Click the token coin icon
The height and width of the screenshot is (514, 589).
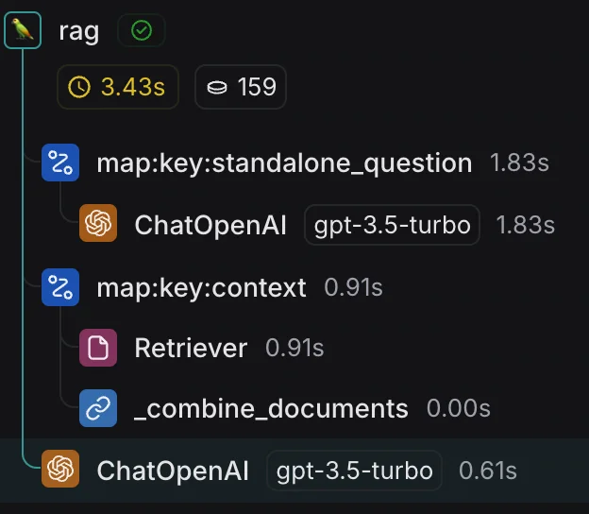pyautogui.click(x=217, y=88)
